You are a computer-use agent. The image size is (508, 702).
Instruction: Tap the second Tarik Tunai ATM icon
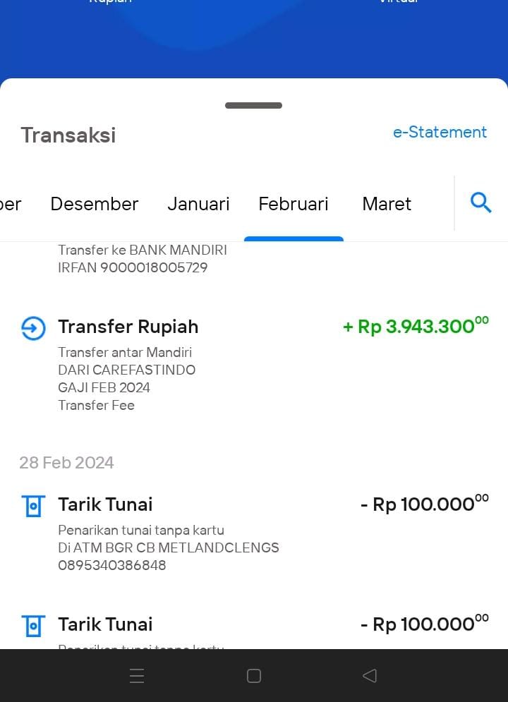(34, 625)
